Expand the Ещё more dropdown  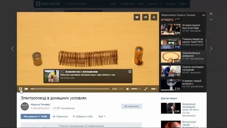102,116
